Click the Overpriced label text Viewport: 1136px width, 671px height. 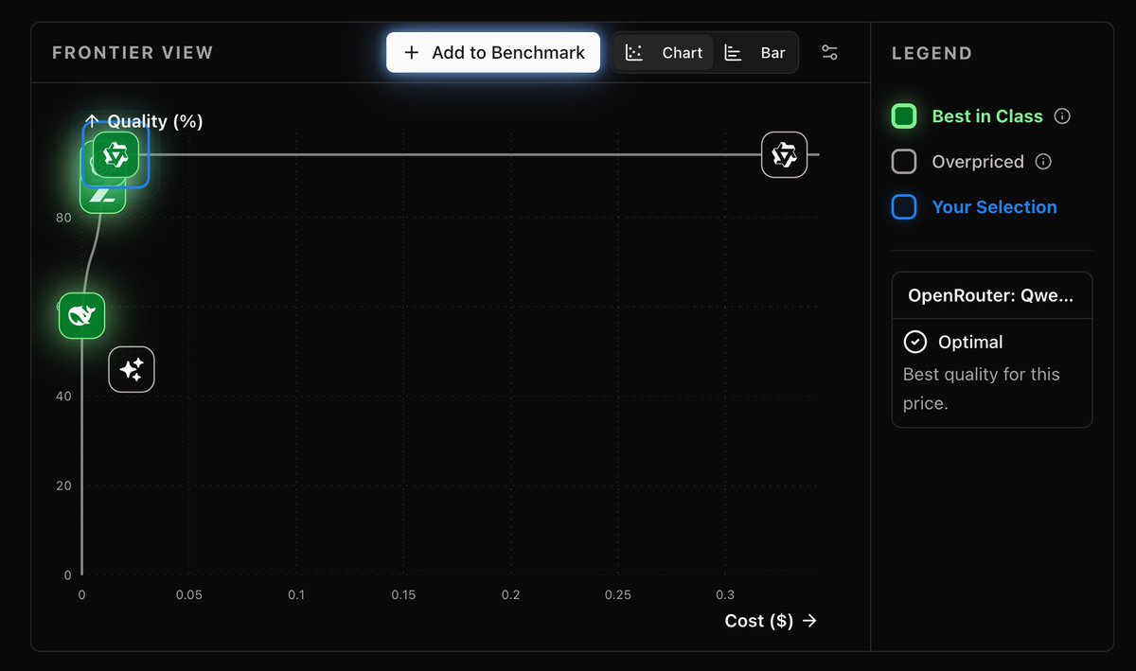click(978, 162)
